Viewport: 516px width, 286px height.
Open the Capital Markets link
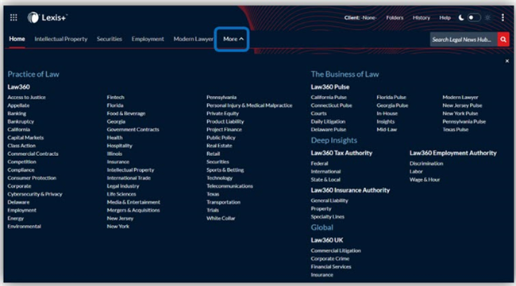coord(25,138)
